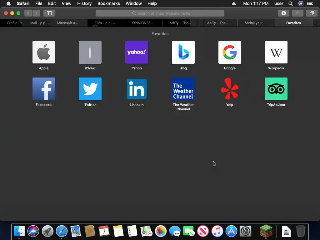Add a new tab with plus button
This screenshot has width=320, height=240.
point(316,23)
